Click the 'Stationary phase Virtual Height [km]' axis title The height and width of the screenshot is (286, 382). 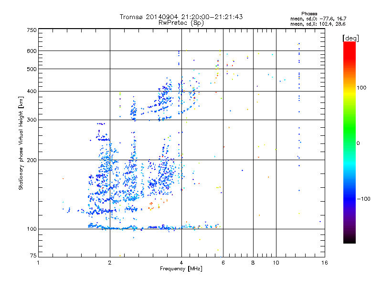(21, 143)
